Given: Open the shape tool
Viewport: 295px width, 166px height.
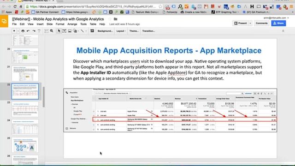Looking at the screenshot, I should click(x=75, y=31).
